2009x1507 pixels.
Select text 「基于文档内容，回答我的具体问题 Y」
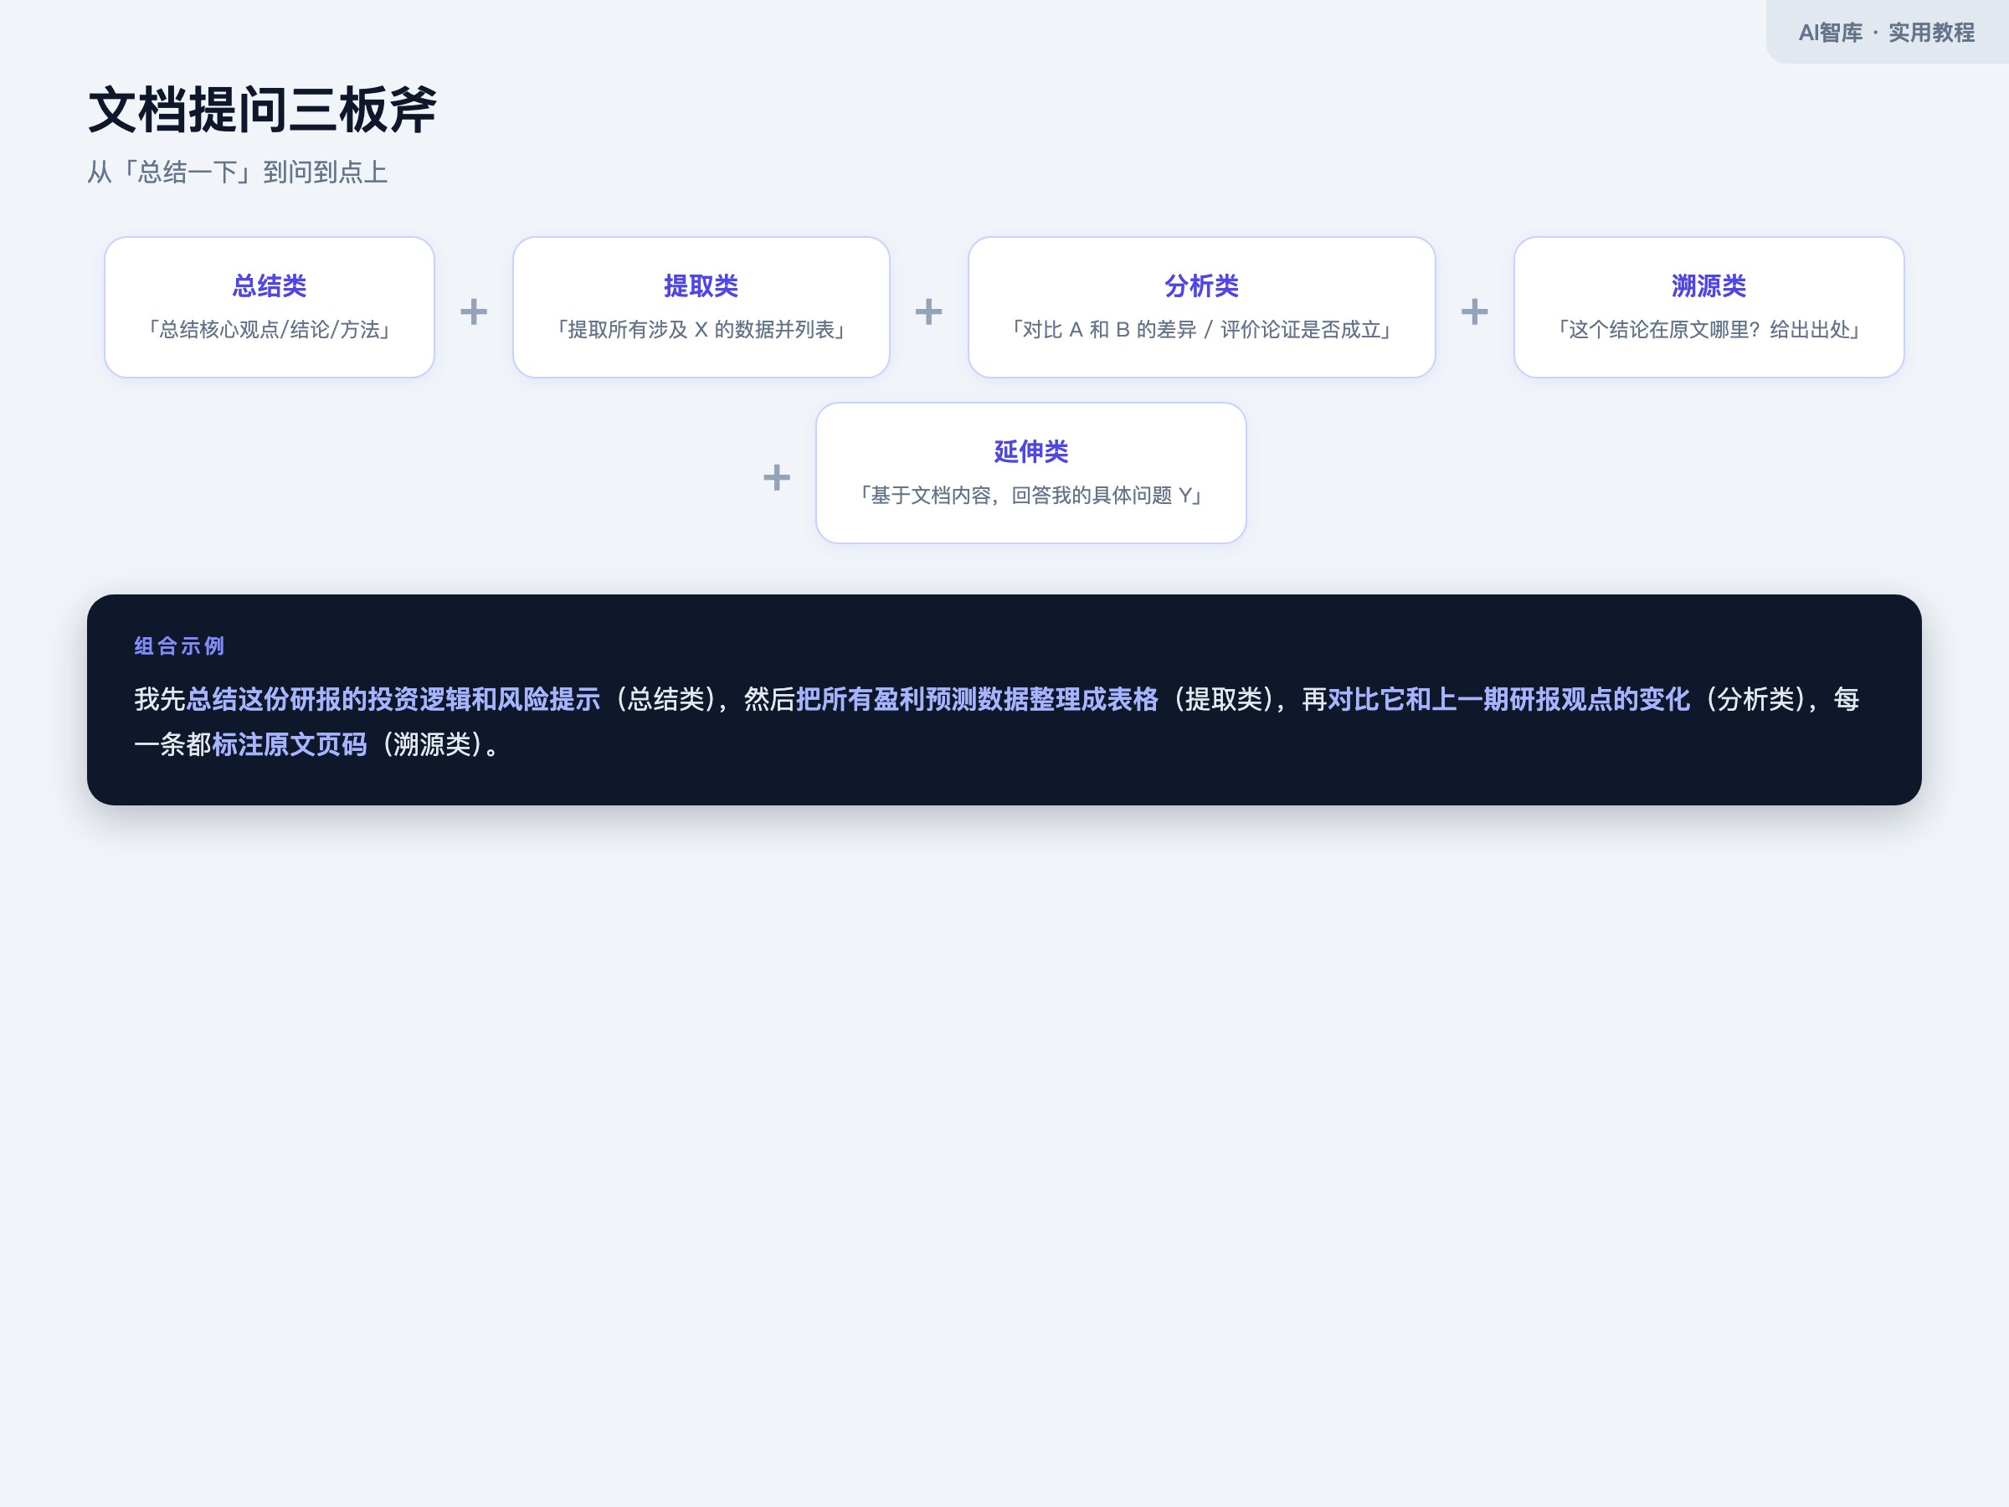pos(1030,495)
